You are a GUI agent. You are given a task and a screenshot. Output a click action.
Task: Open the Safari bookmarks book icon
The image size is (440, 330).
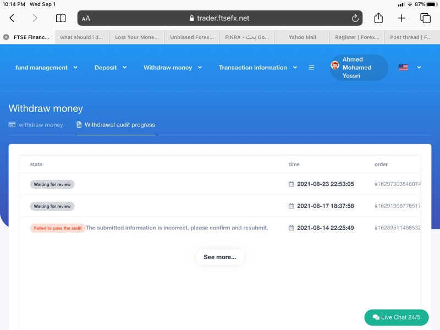click(61, 18)
